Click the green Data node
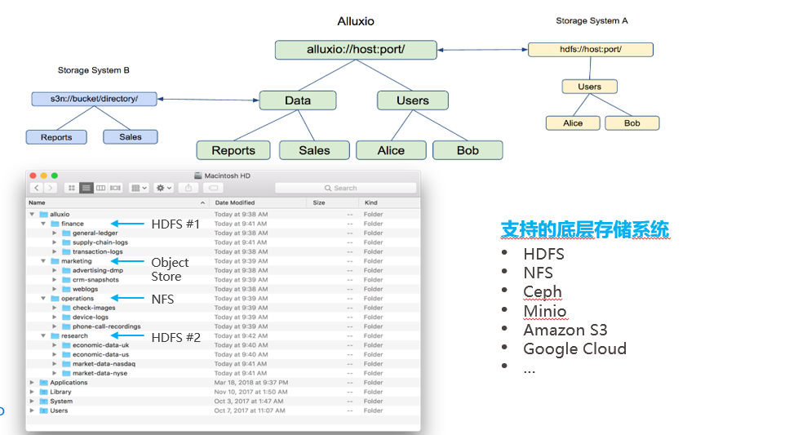Viewport: 789px width, 435px height. pos(298,100)
